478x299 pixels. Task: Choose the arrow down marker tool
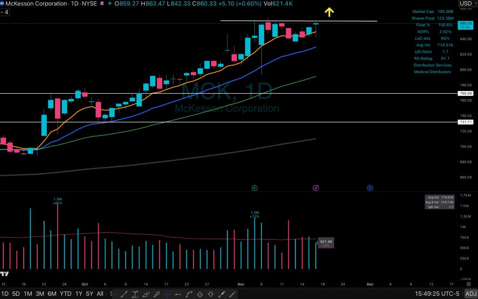(211, 294)
